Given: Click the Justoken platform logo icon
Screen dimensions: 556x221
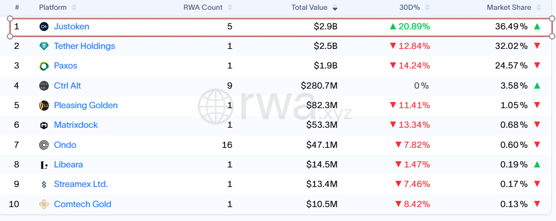Looking at the screenshot, I should pyautogui.click(x=44, y=27).
